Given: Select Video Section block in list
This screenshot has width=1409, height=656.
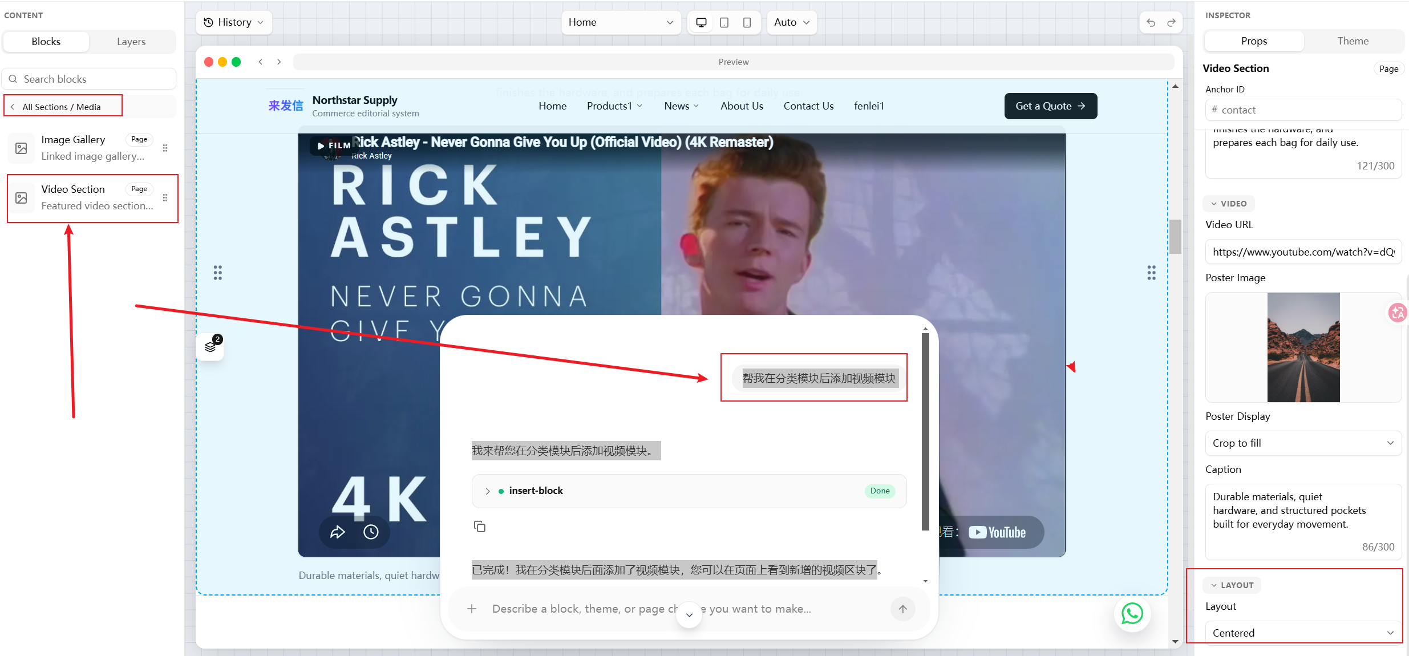Looking at the screenshot, I should (92, 198).
